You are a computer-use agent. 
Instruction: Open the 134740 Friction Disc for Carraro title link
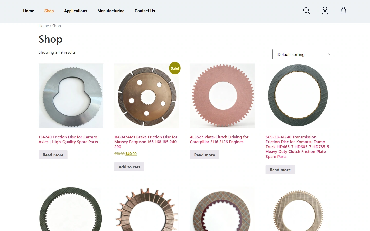click(x=68, y=139)
